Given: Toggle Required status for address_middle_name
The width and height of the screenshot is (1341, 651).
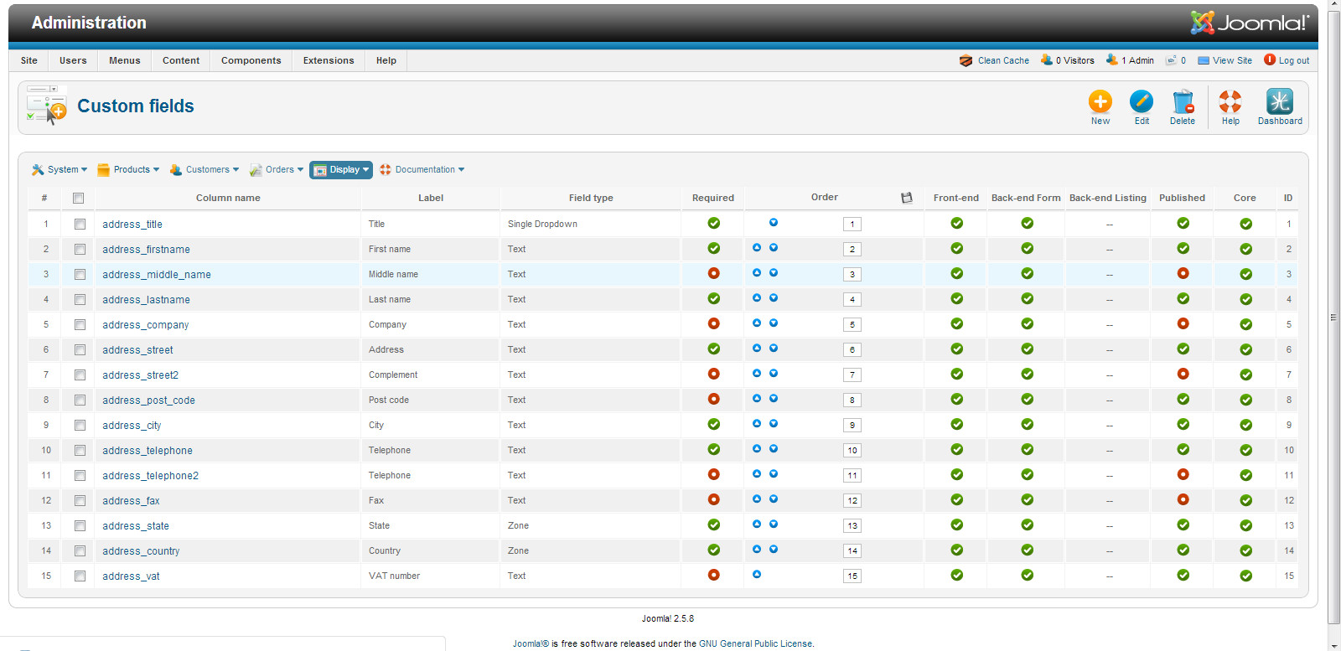Looking at the screenshot, I should point(713,273).
